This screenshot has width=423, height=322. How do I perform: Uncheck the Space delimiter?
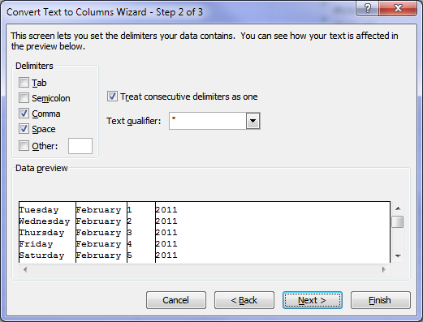click(24, 129)
